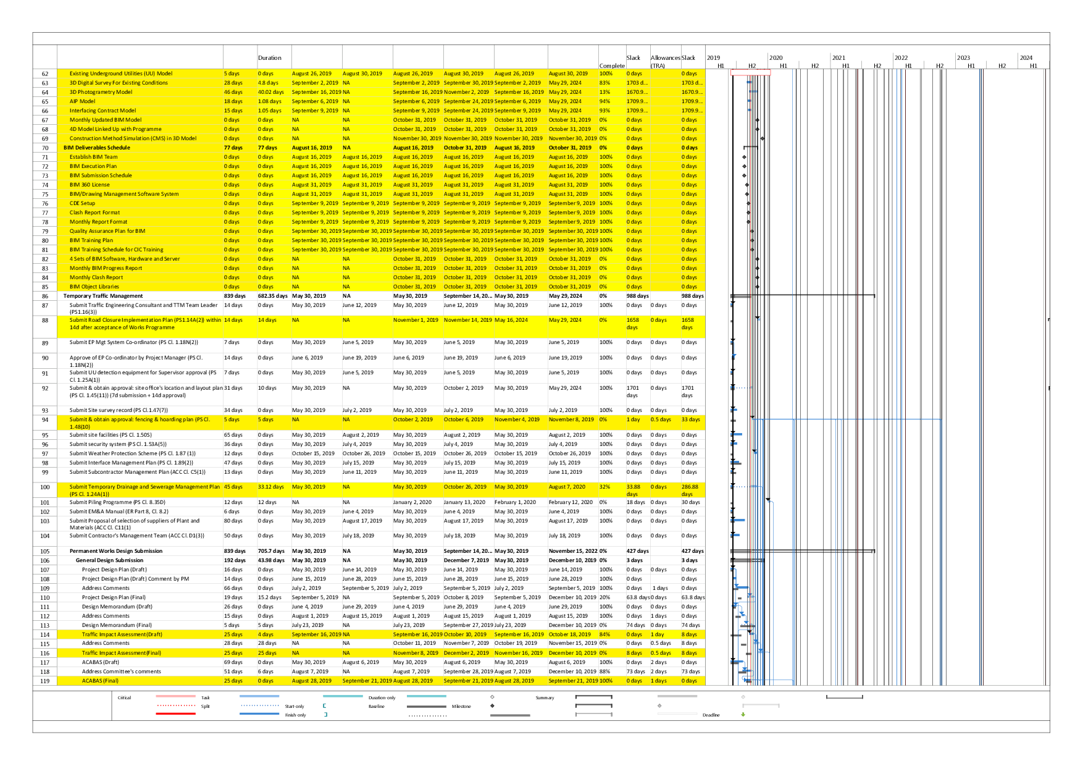Select row number 105
Screen dimensions: 1083x766
click(x=45, y=551)
